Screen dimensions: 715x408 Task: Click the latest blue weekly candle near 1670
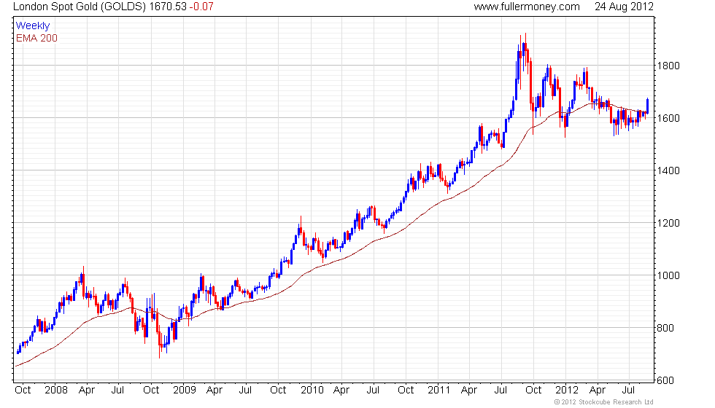click(648, 106)
